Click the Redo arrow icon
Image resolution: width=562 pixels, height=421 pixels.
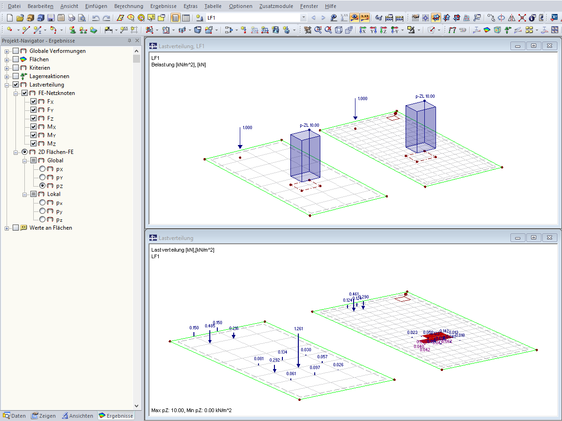(x=107, y=18)
